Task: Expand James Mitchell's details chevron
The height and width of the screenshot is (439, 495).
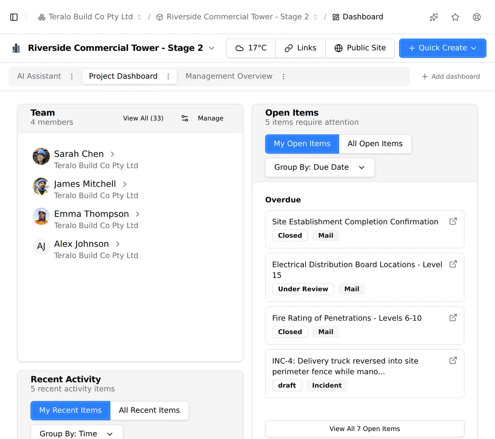Action: 125,184
